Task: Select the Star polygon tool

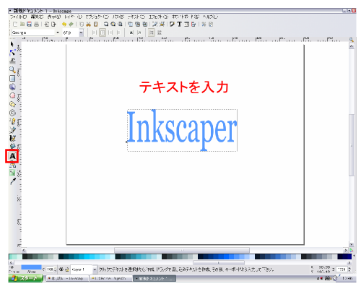Action: point(12,104)
